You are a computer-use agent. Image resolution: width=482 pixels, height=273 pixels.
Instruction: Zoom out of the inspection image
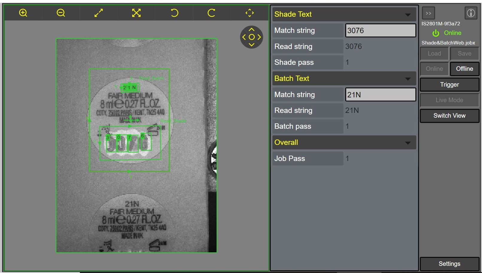click(61, 13)
